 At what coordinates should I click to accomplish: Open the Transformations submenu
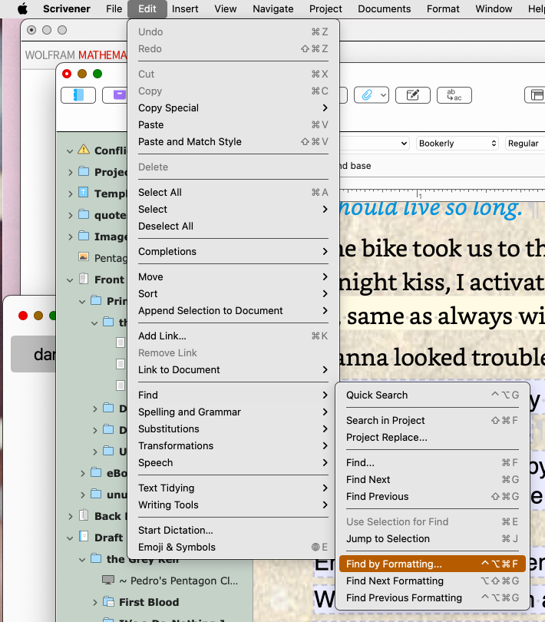coord(233,446)
